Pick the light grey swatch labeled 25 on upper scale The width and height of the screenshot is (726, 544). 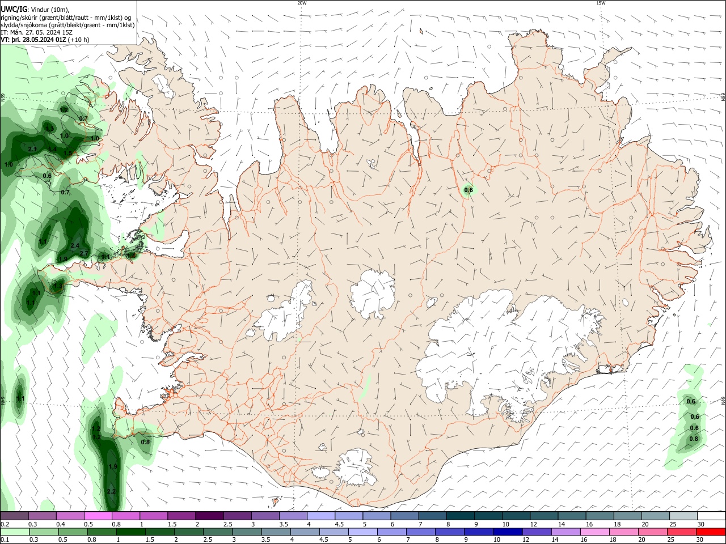coord(683,516)
